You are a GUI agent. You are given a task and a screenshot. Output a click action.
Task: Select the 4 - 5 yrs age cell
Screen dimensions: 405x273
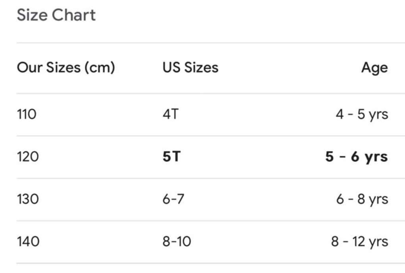click(x=362, y=115)
